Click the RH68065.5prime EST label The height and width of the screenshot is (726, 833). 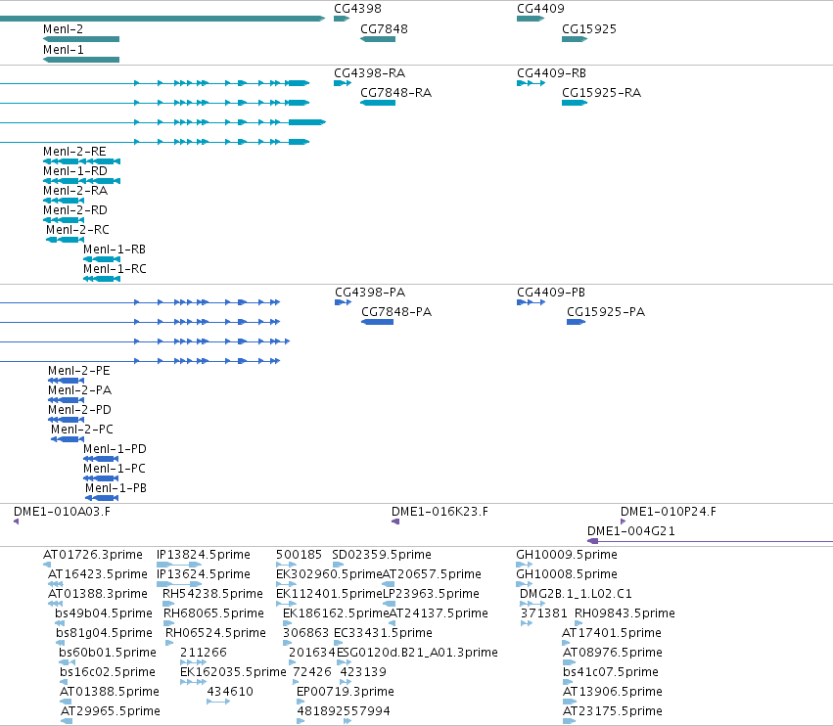point(213,613)
